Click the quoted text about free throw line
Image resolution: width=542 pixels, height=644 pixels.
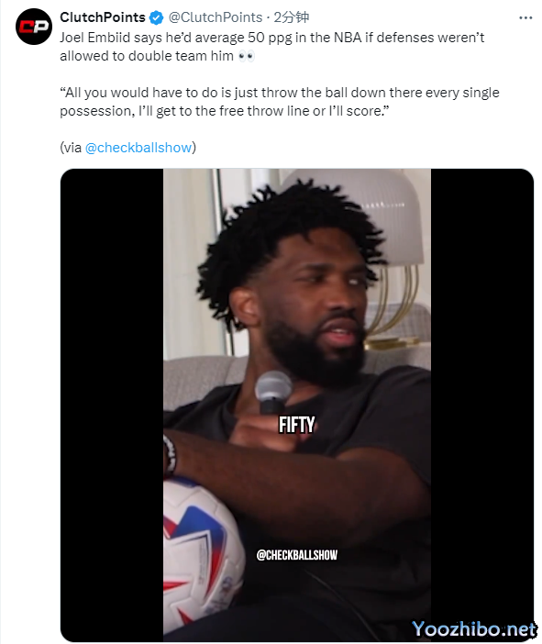click(280, 102)
